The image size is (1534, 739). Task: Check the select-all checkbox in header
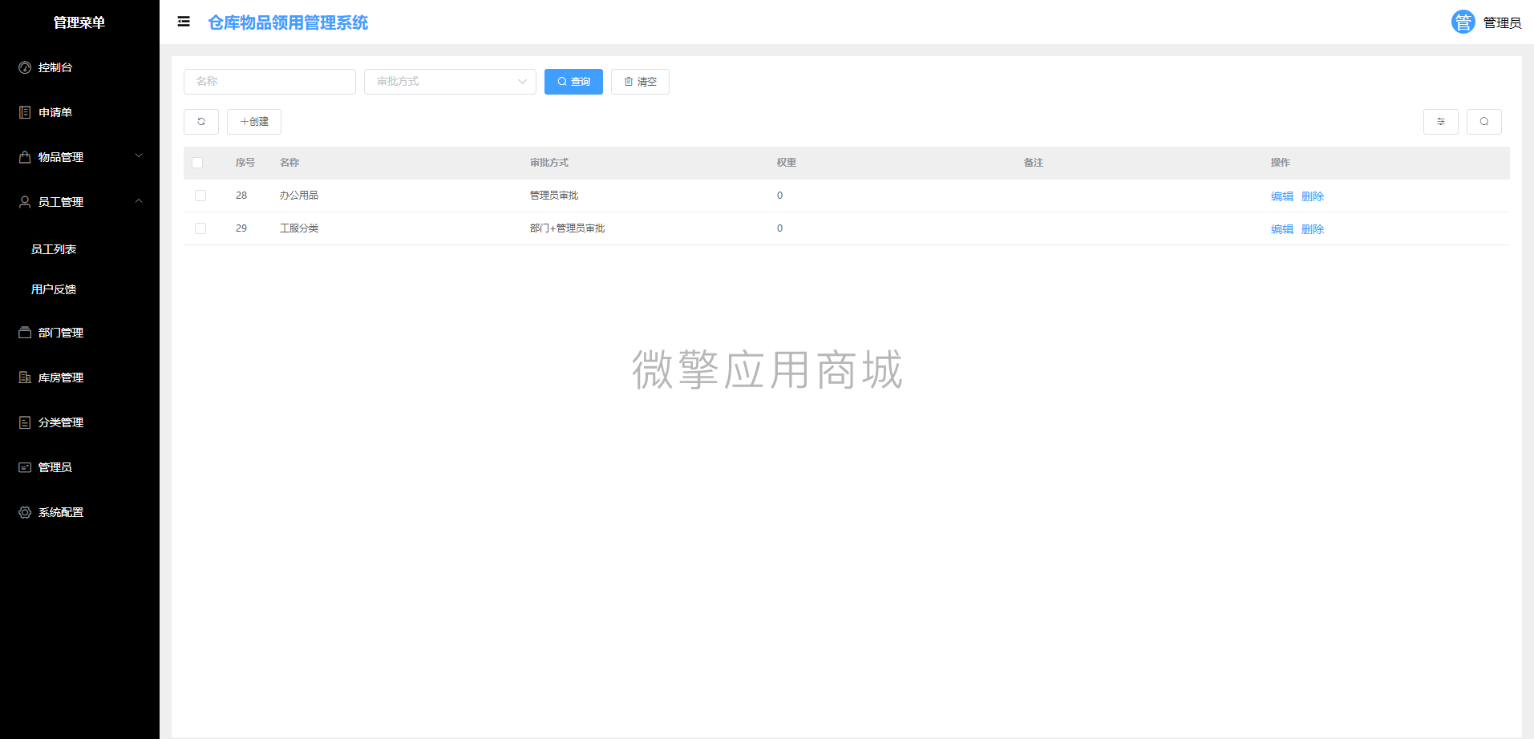click(x=197, y=163)
